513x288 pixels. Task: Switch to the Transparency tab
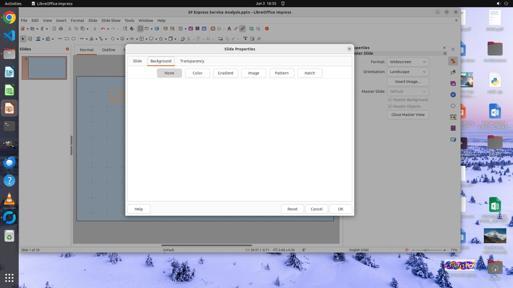point(192,61)
